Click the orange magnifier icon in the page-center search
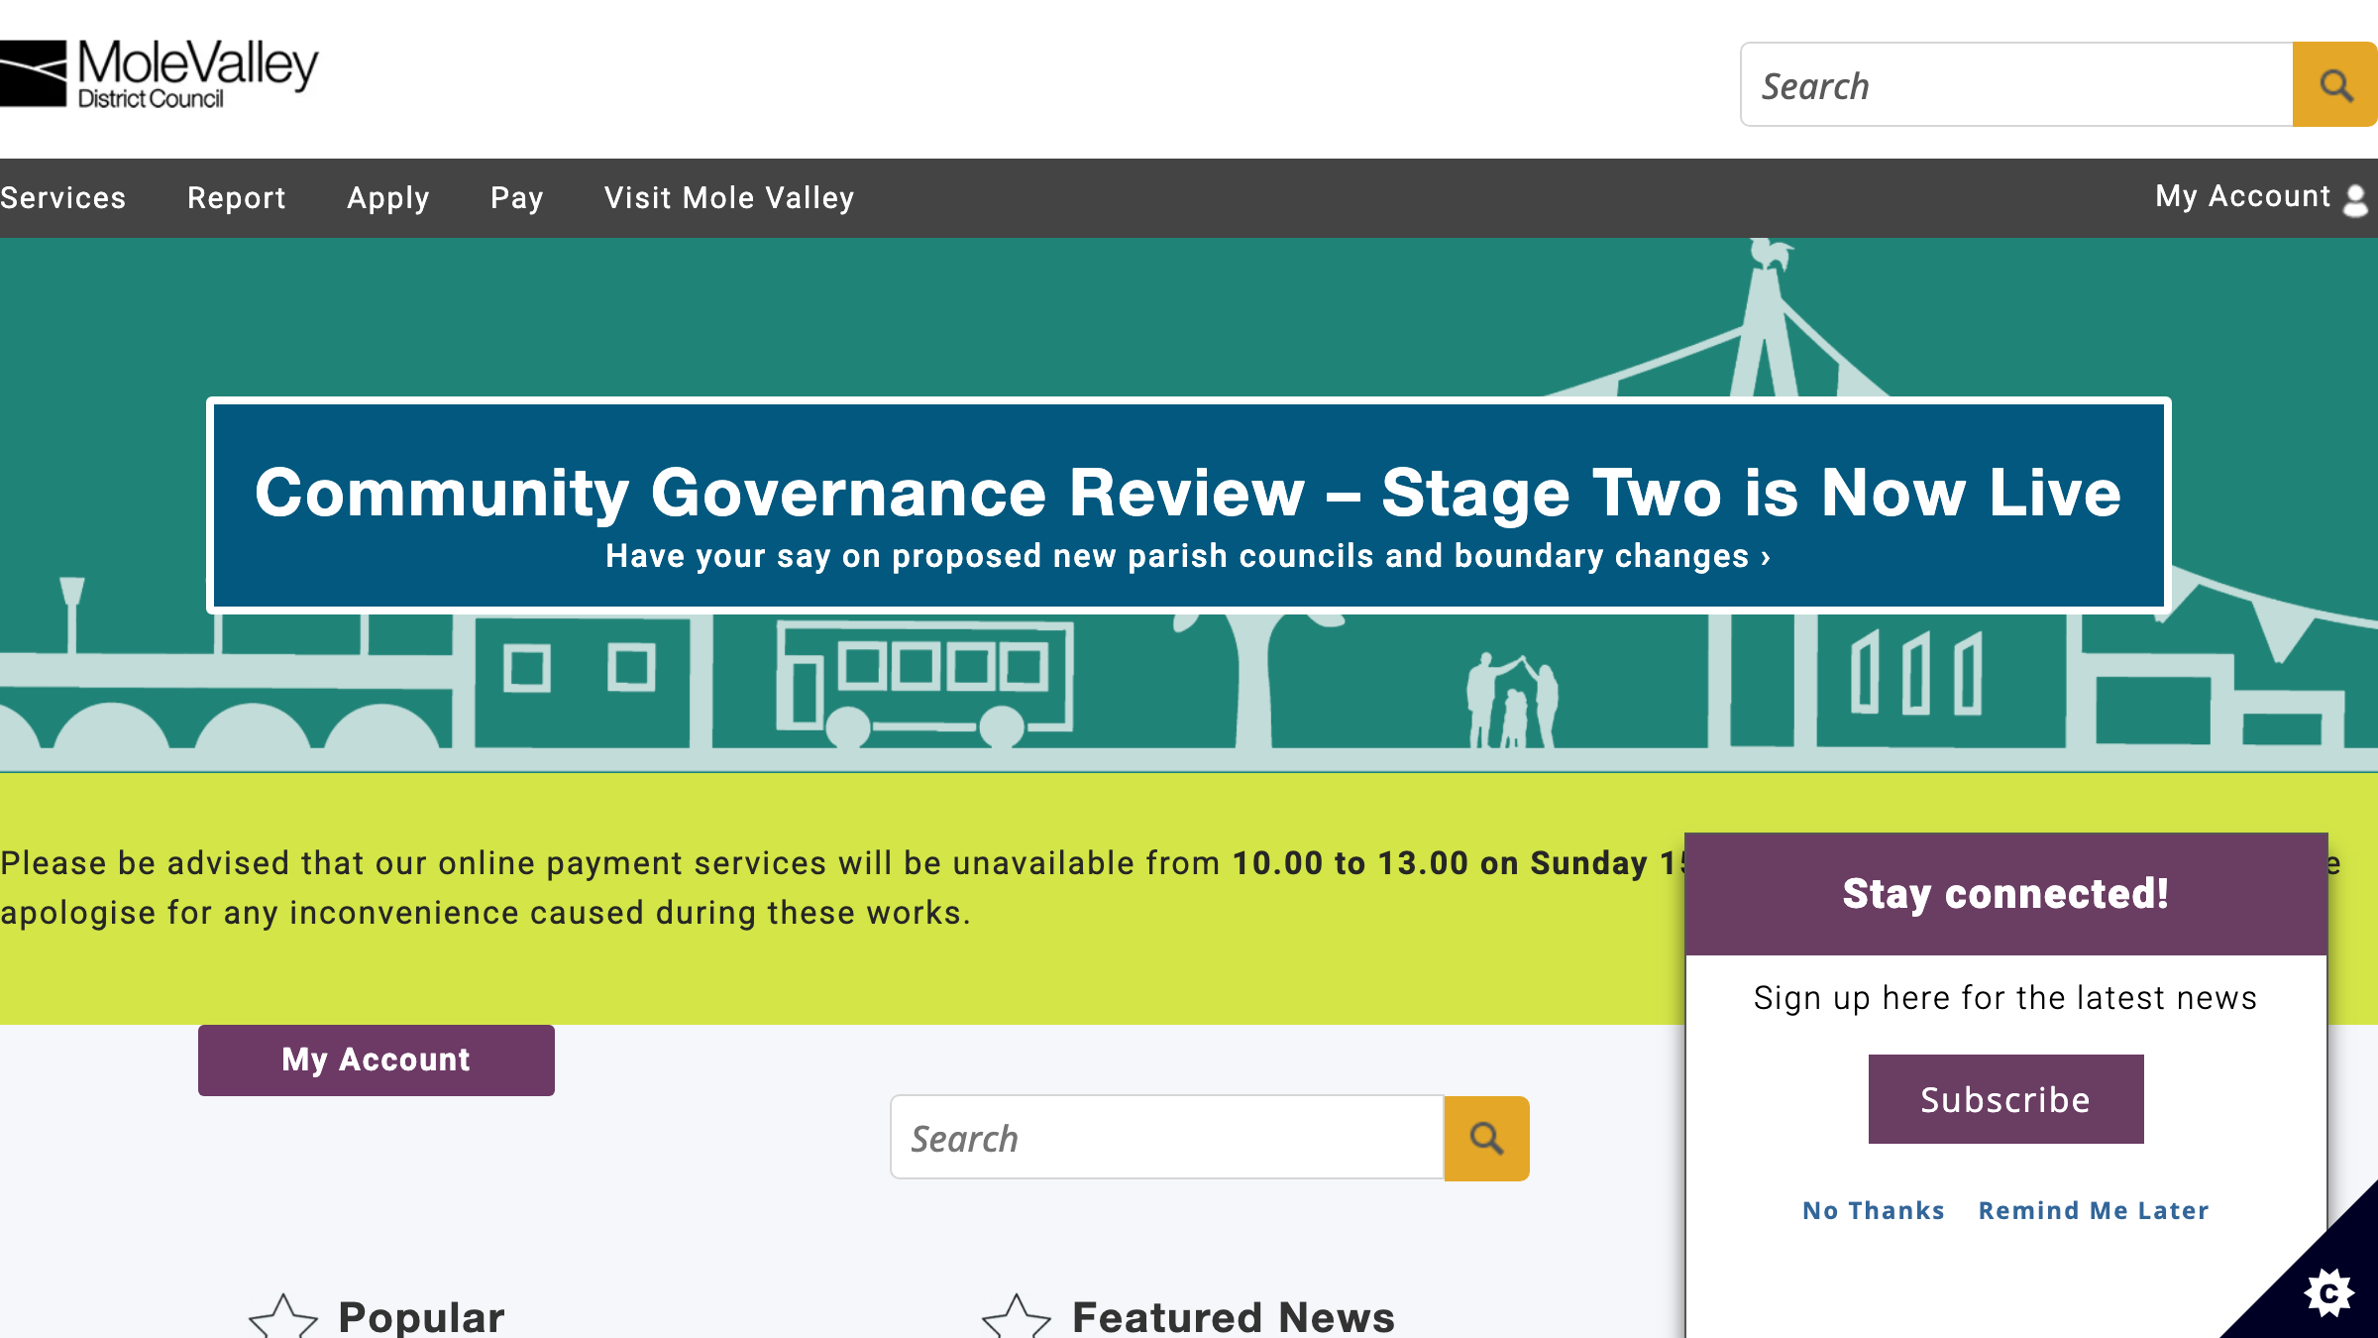The width and height of the screenshot is (2378, 1338). (x=1486, y=1138)
